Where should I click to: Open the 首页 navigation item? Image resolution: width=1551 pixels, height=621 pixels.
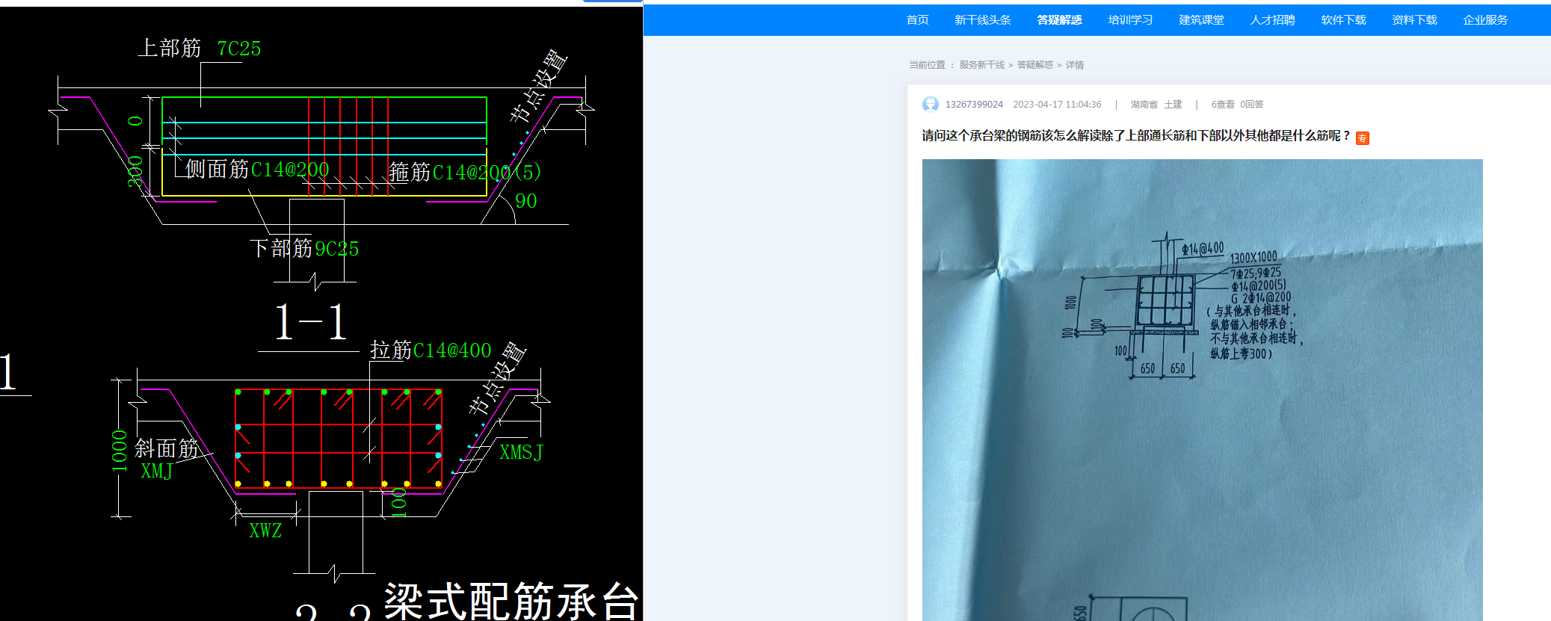(x=917, y=20)
